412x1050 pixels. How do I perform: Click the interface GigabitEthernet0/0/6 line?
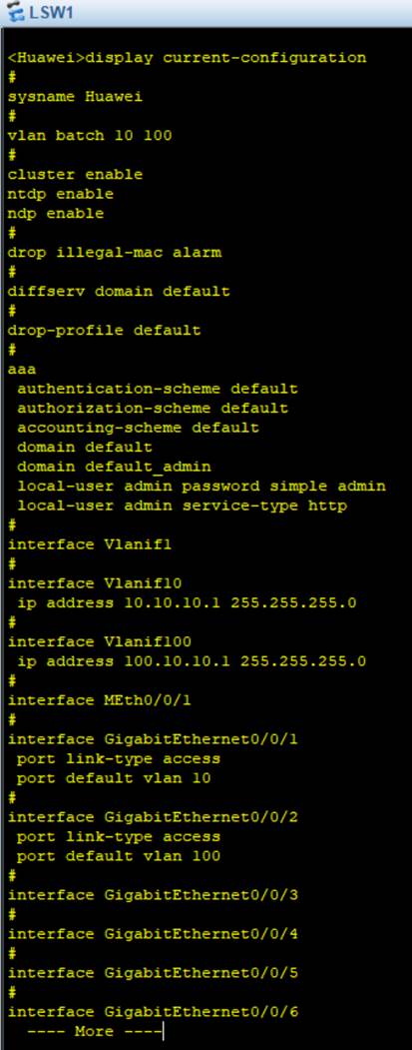click(x=153, y=1012)
